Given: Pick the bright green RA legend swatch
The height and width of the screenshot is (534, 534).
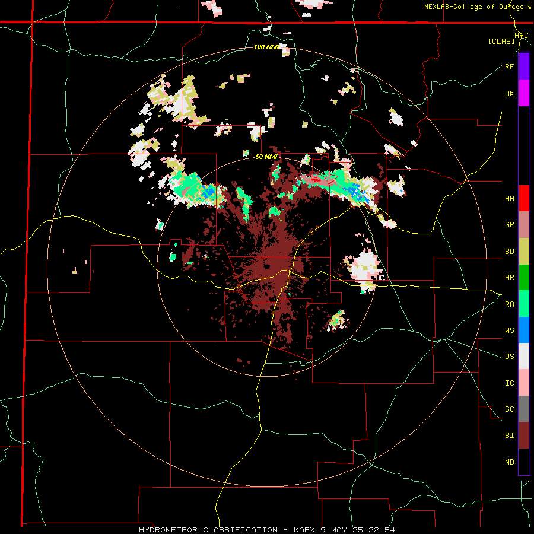Looking at the screenshot, I should coord(524,304).
